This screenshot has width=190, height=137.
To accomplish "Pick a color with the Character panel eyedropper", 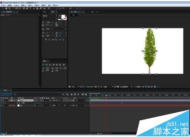I will [59, 16].
